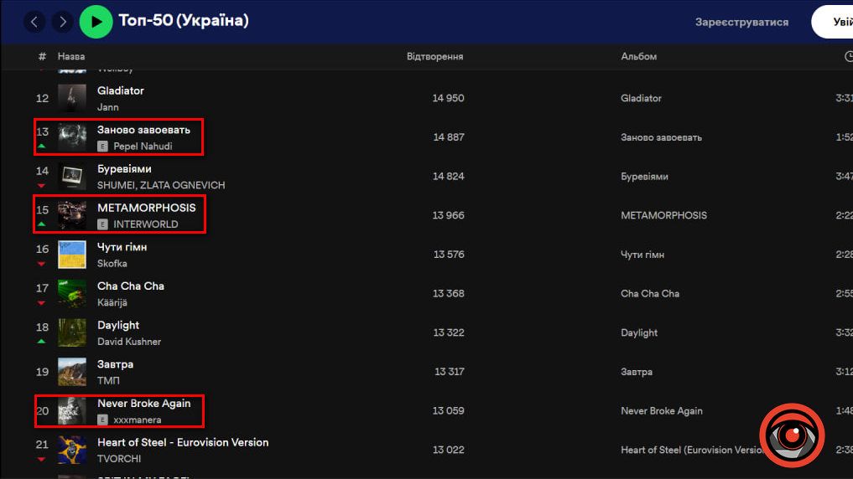Open artist Pepel Nahudi
This screenshot has width=853, height=479.
click(x=143, y=146)
